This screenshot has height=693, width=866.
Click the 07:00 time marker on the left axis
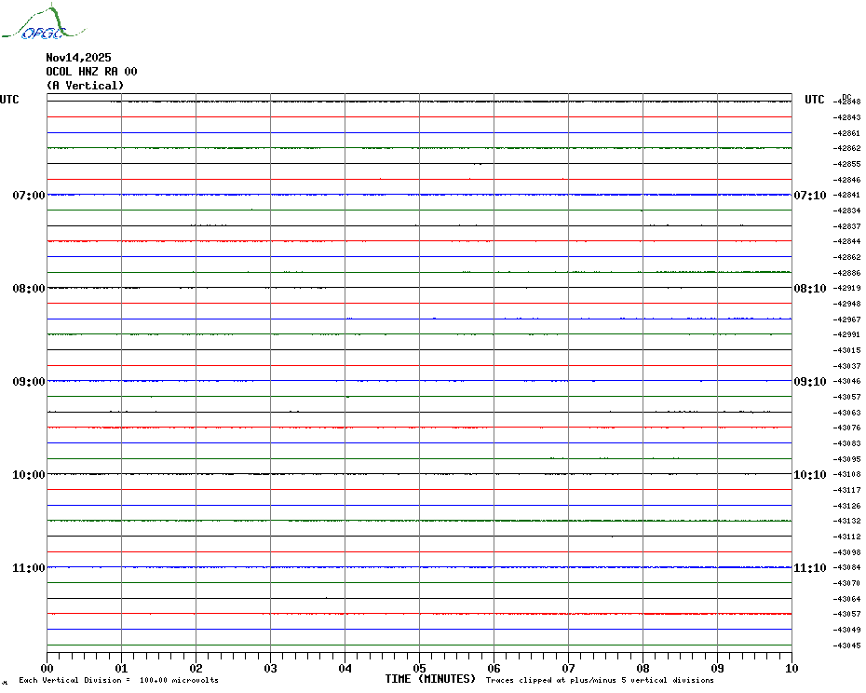pos(28,196)
